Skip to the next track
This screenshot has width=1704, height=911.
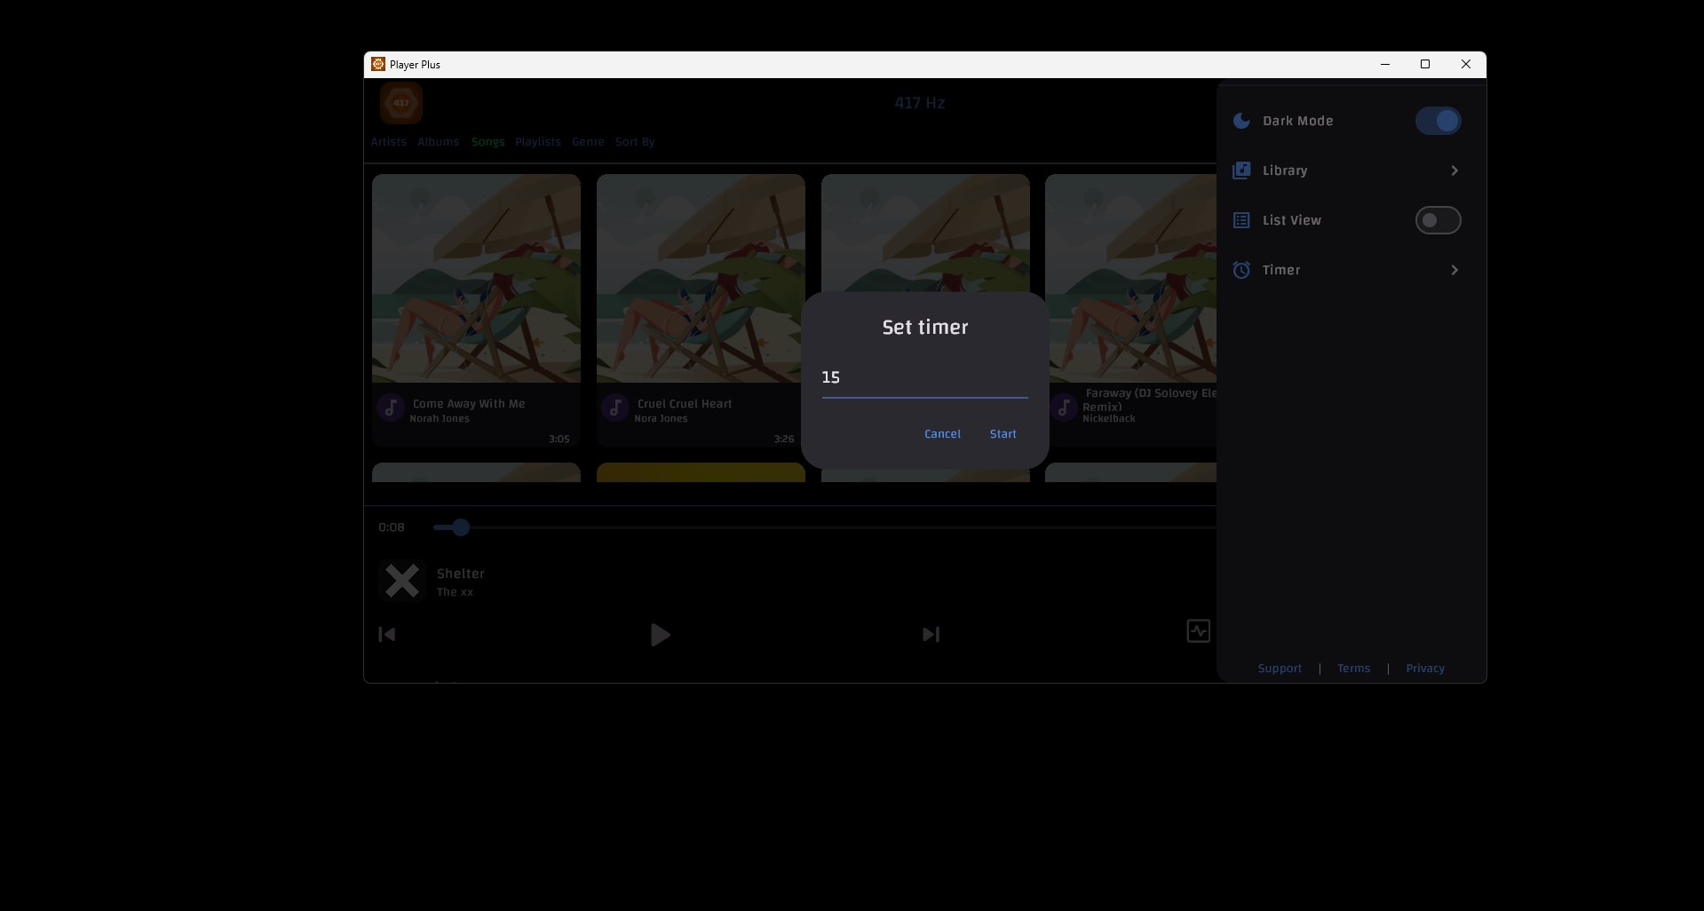pos(931,635)
